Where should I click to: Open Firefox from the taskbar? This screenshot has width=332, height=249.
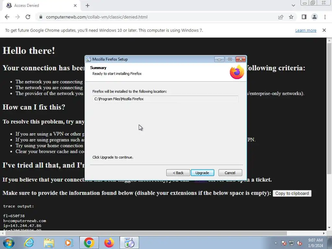coord(109,243)
